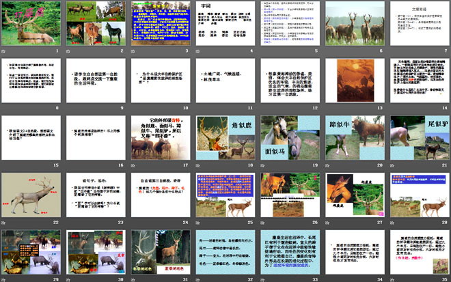Select the 文章思路 slide 7

[x=420, y=23]
